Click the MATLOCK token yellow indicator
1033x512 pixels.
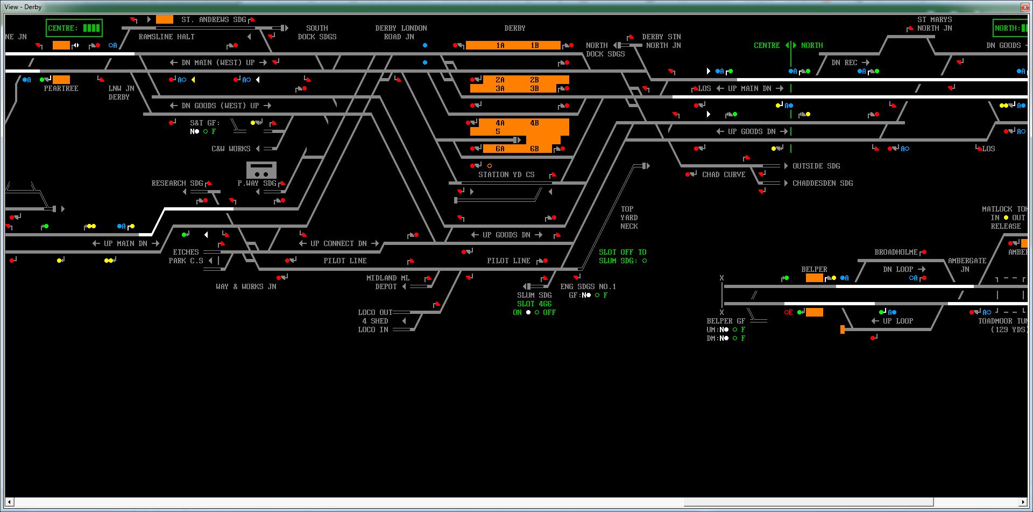[1006, 218]
